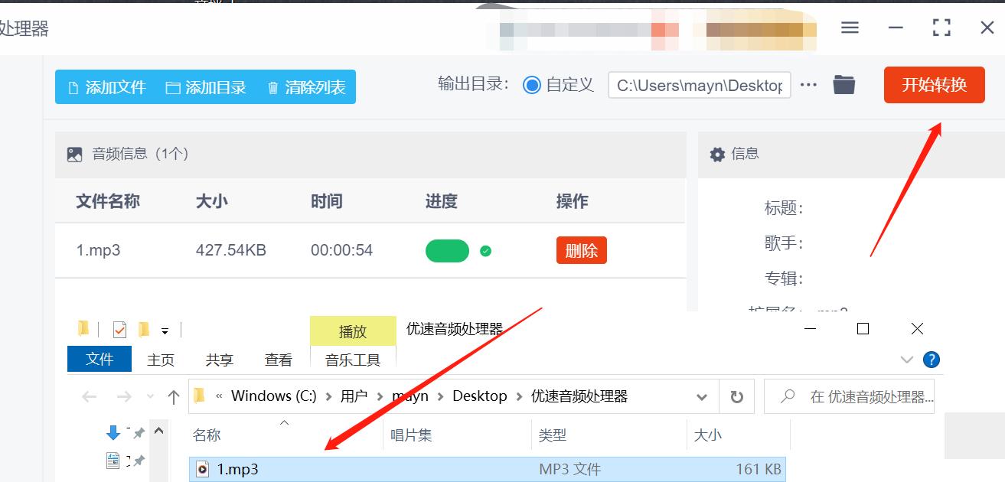Click the green progress bar of 1.mp3
Viewport: 1005px width, 482px height.
point(447,250)
